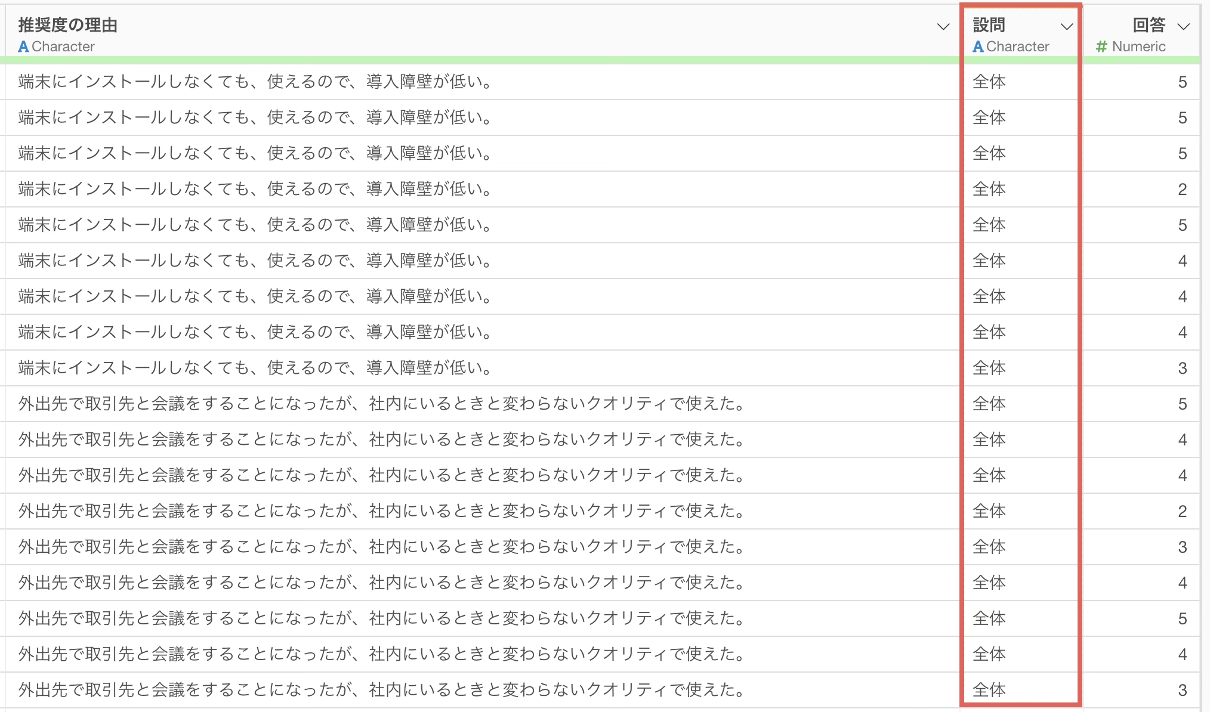The height and width of the screenshot is (712, 1210).
Task: Click the first row's 回答 value 5
Action: coord(1182,82)
